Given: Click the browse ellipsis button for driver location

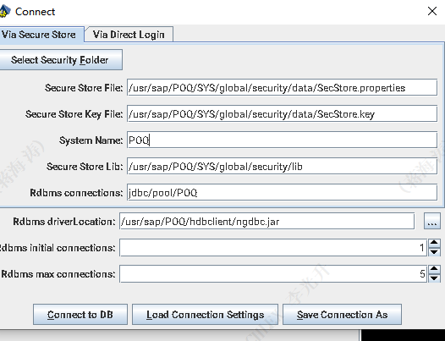Looking at the screenshot, I should pyautogui.click(x=432, y=221).
